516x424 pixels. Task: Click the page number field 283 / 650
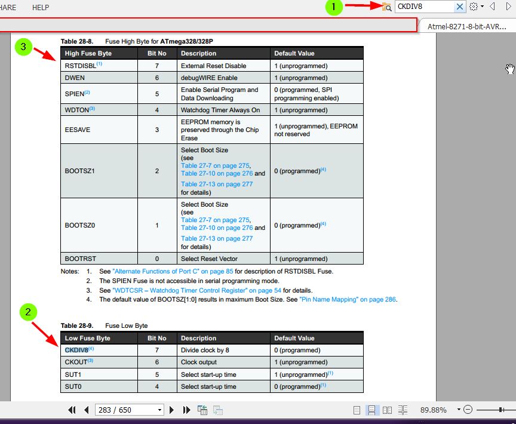tap(125, 410)
